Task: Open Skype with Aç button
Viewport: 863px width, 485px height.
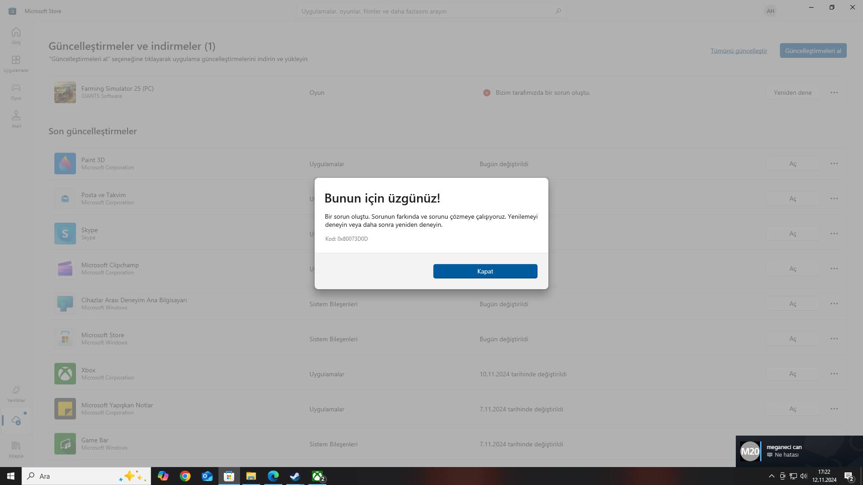Action: [x=792, y=234]
